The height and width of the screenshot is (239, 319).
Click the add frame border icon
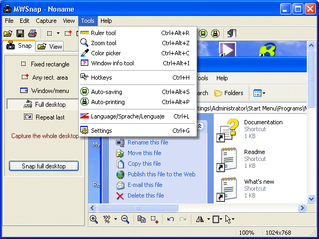tap(216, 219)
